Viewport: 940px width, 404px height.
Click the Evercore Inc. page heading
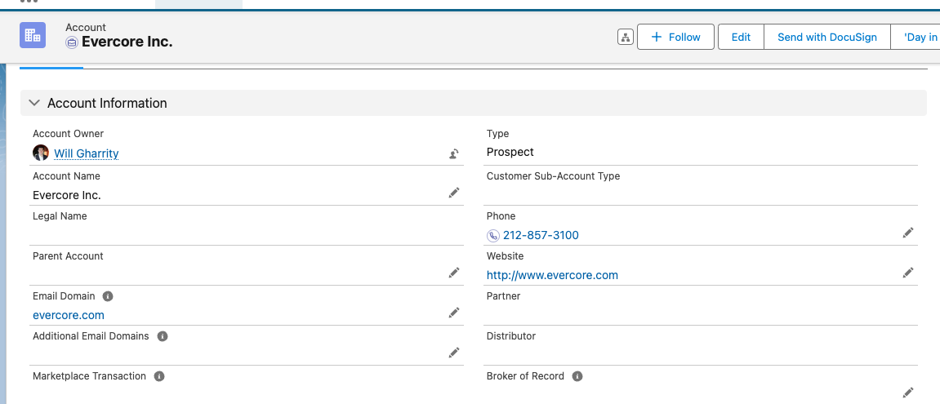coord(127,42)
